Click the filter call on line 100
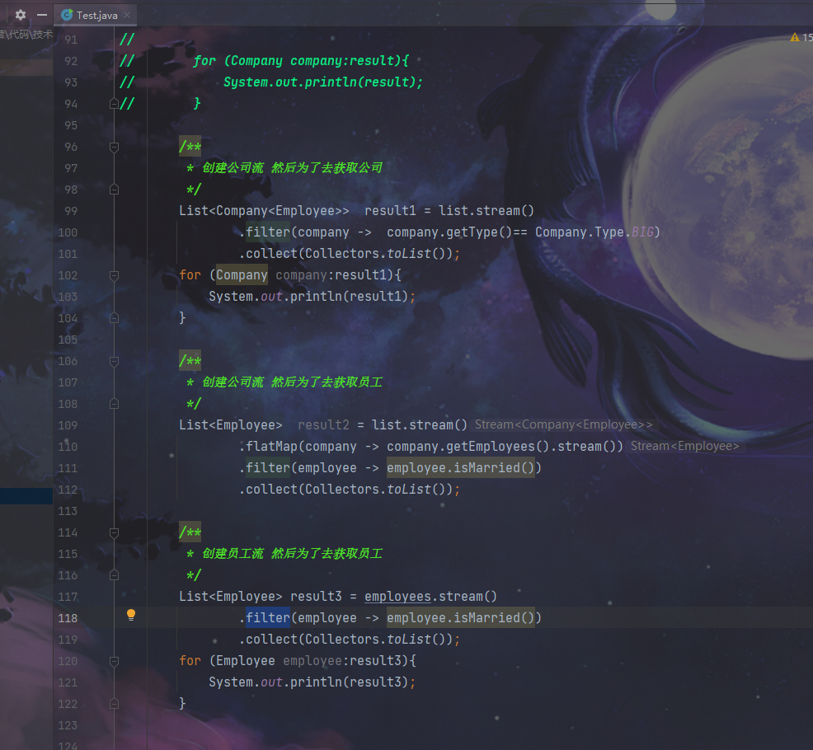Image resolution: width=813 pixels, height=750 pixels. coord(267,232)
